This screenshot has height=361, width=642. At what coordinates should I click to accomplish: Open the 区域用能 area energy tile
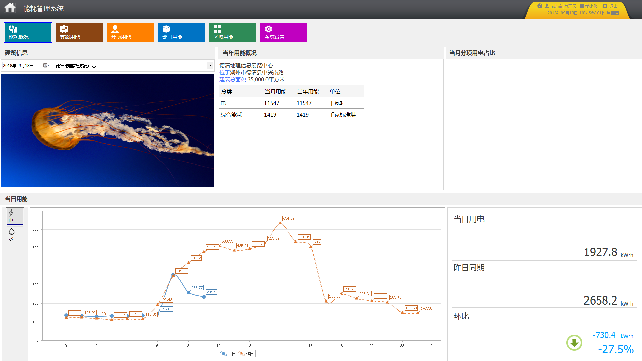pos(233,32)
